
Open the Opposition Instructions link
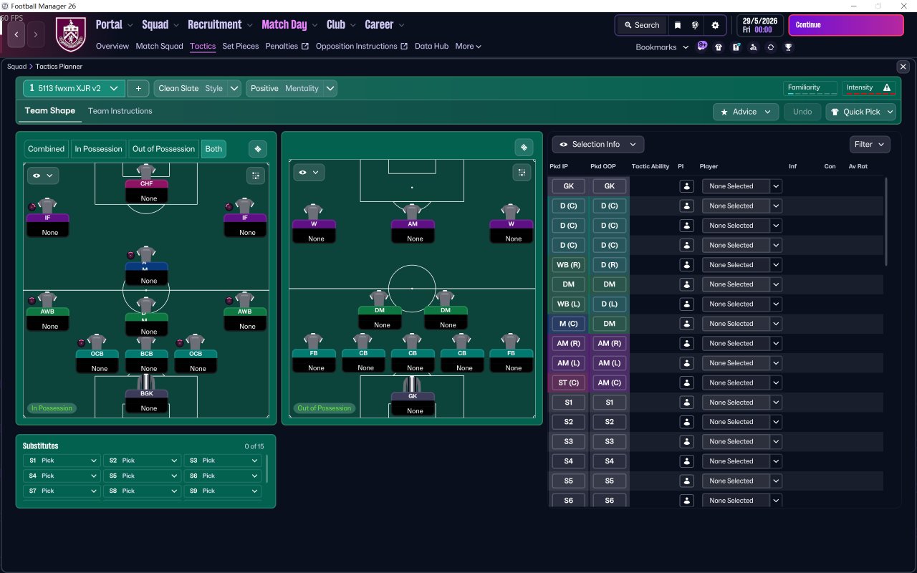click(362, 47)
